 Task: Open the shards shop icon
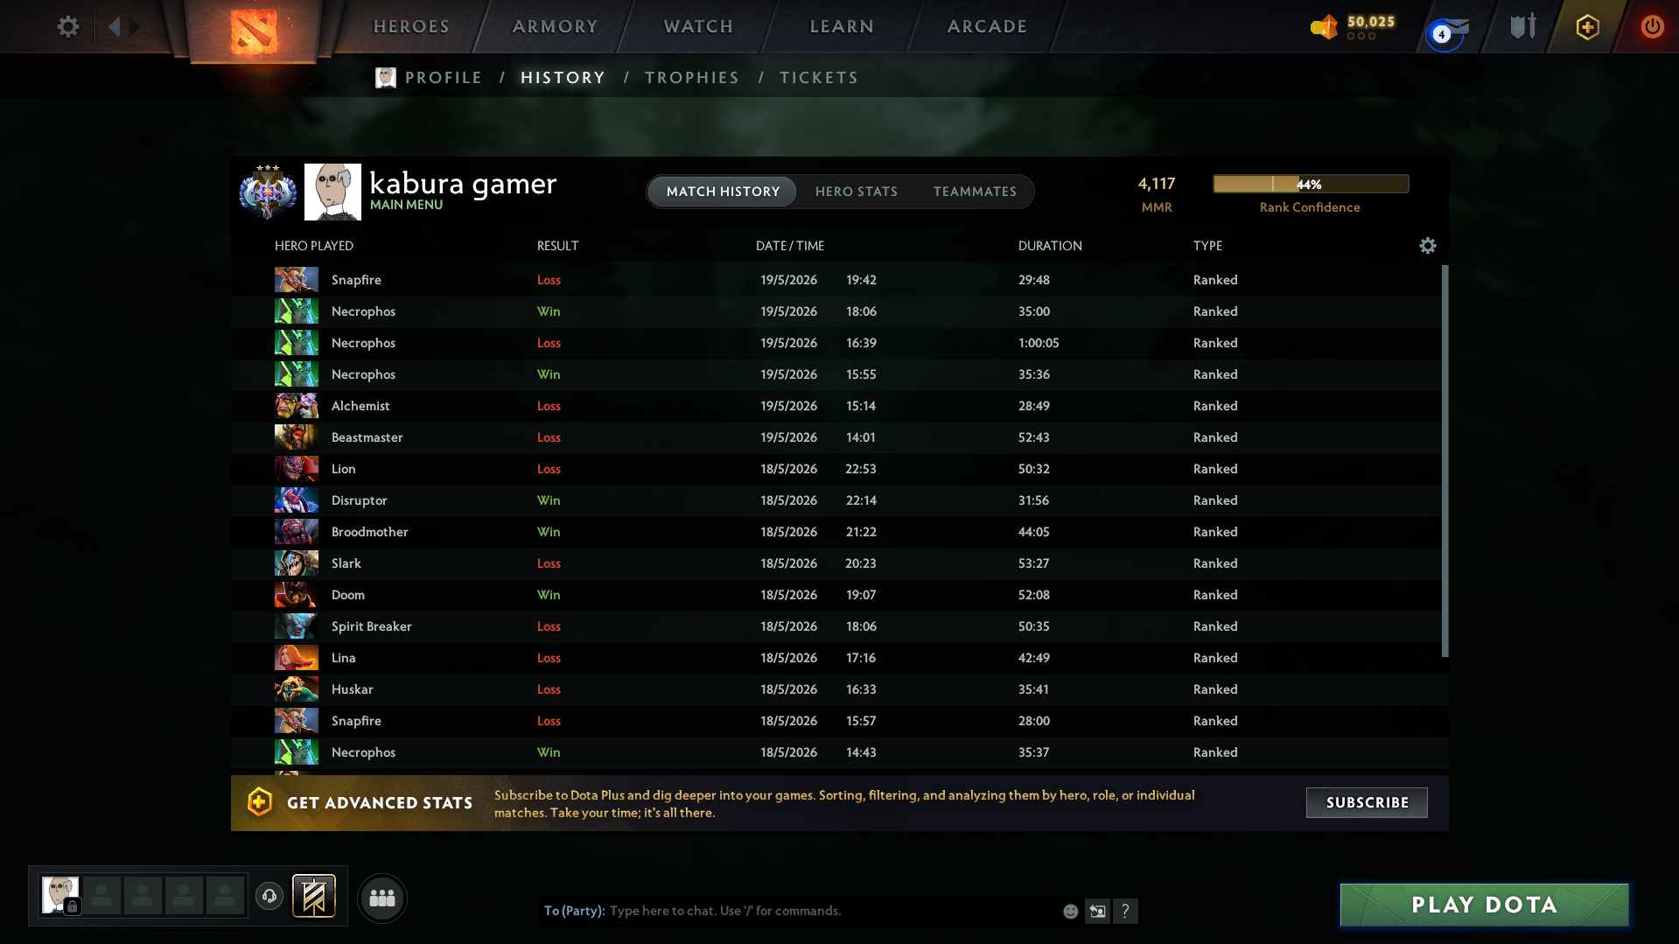pos(1324,26)
